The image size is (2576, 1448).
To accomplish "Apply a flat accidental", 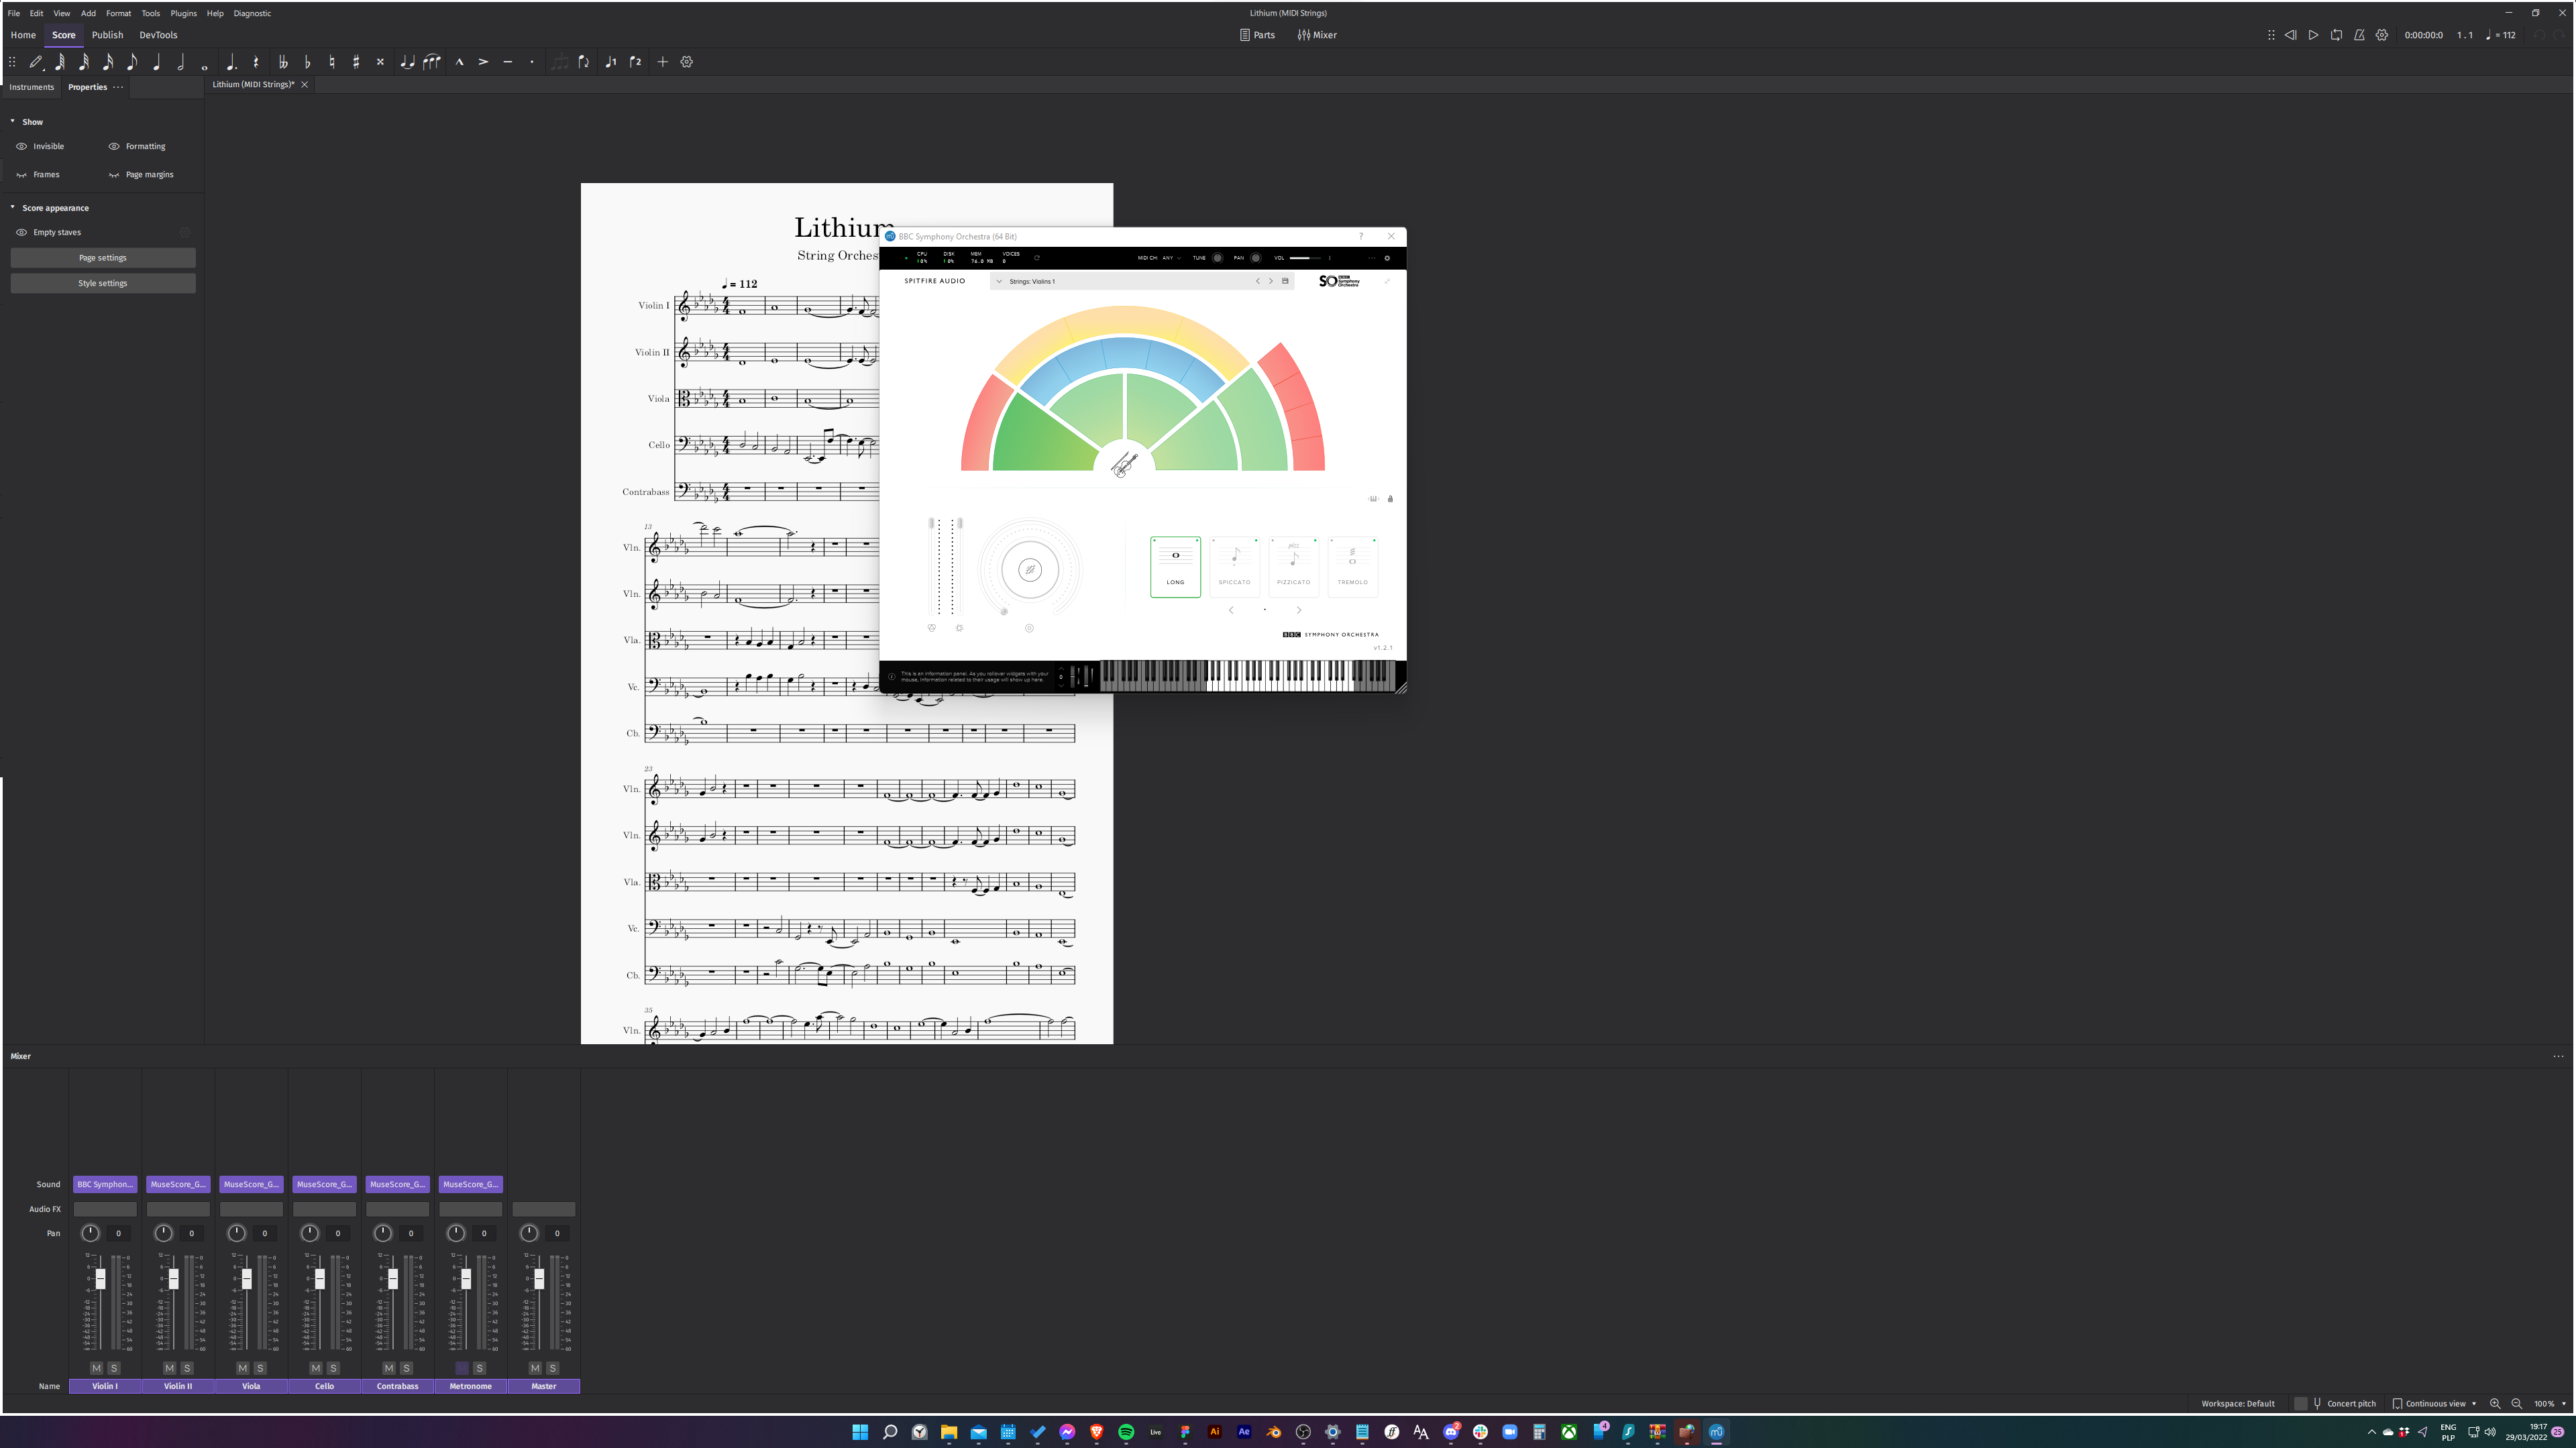I will point(307,62).
